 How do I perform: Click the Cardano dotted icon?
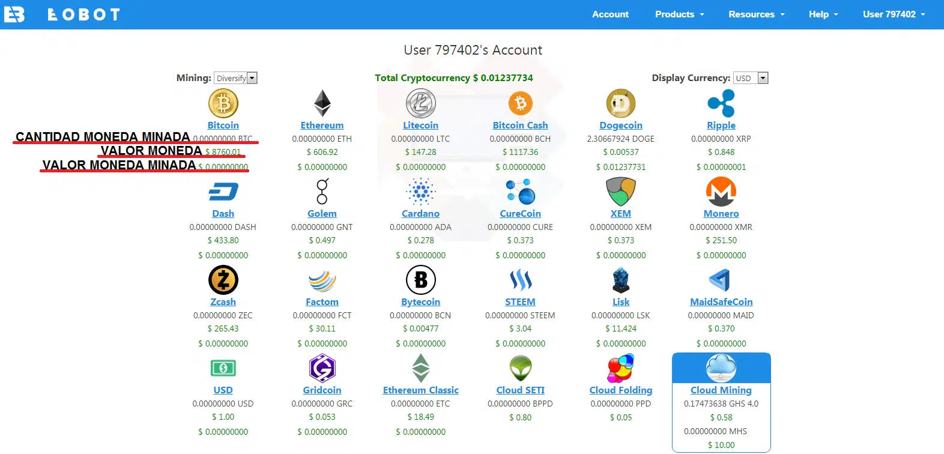[420, 192]
